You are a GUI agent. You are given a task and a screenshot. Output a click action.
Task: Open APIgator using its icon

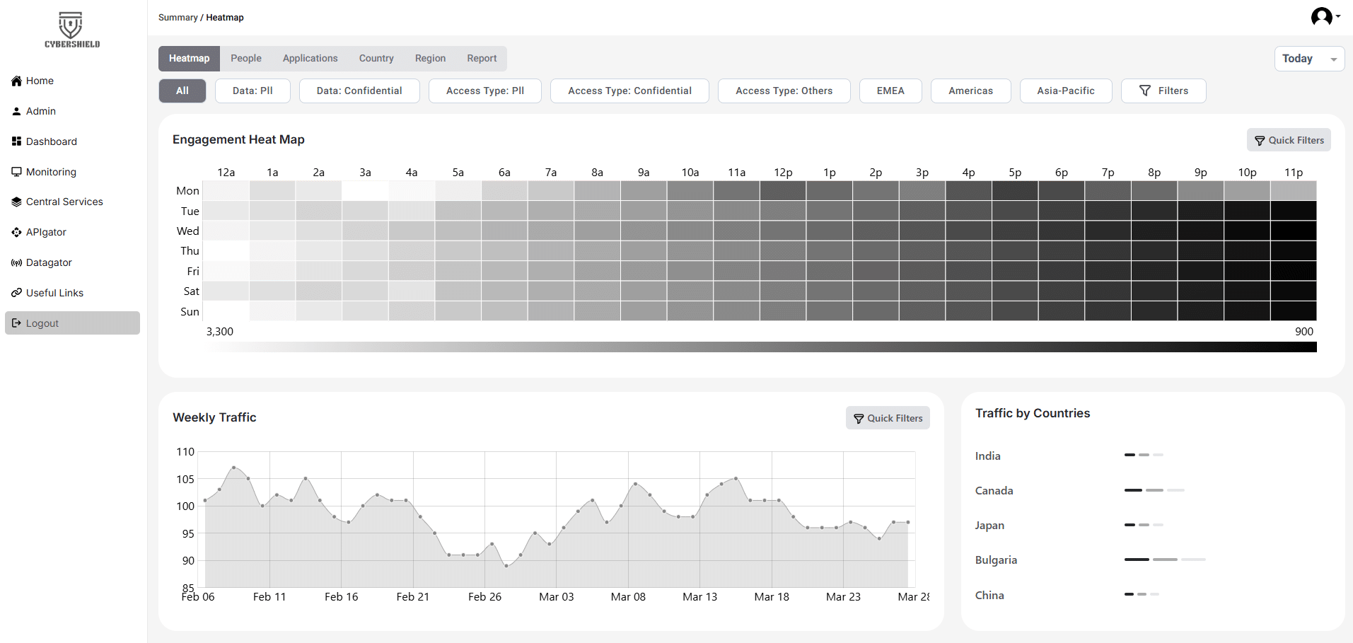[x=16, y=232]
